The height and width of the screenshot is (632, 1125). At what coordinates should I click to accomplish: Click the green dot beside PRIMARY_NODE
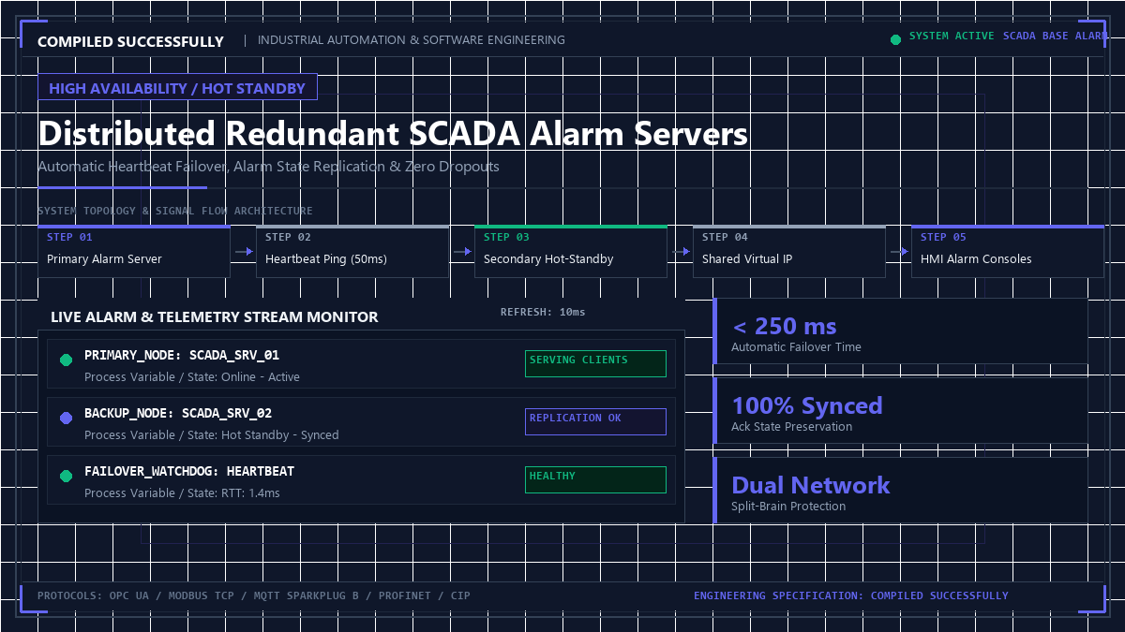click(66, 360)
